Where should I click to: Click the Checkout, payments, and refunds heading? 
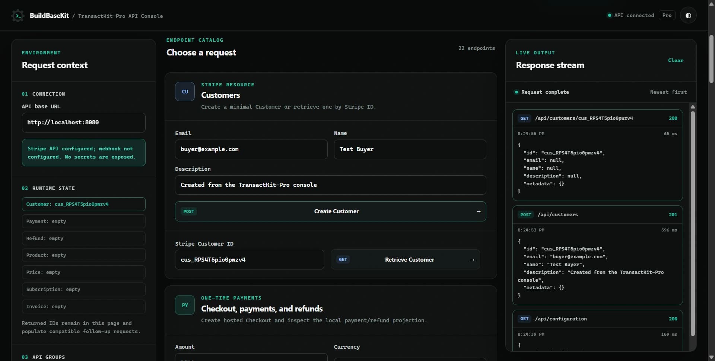262,309
